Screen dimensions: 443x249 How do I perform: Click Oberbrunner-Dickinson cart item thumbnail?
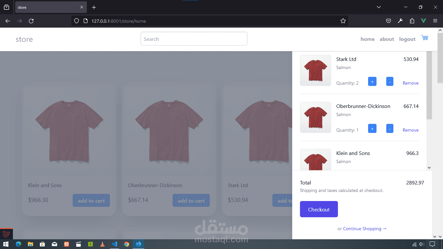(316, 117)
